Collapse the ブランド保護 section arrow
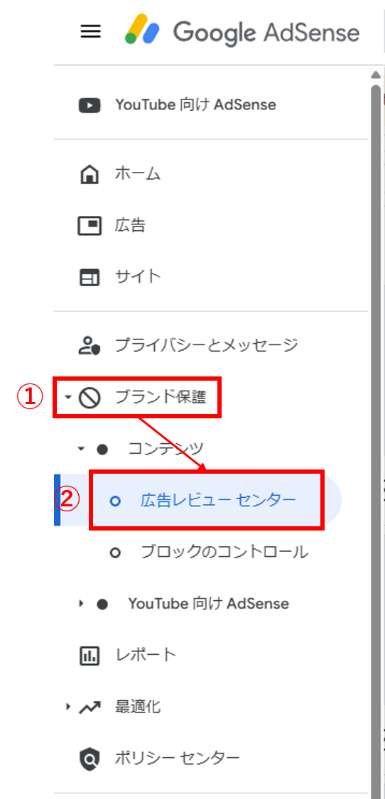This screenshot has width=385, height=799. (67, 398)
